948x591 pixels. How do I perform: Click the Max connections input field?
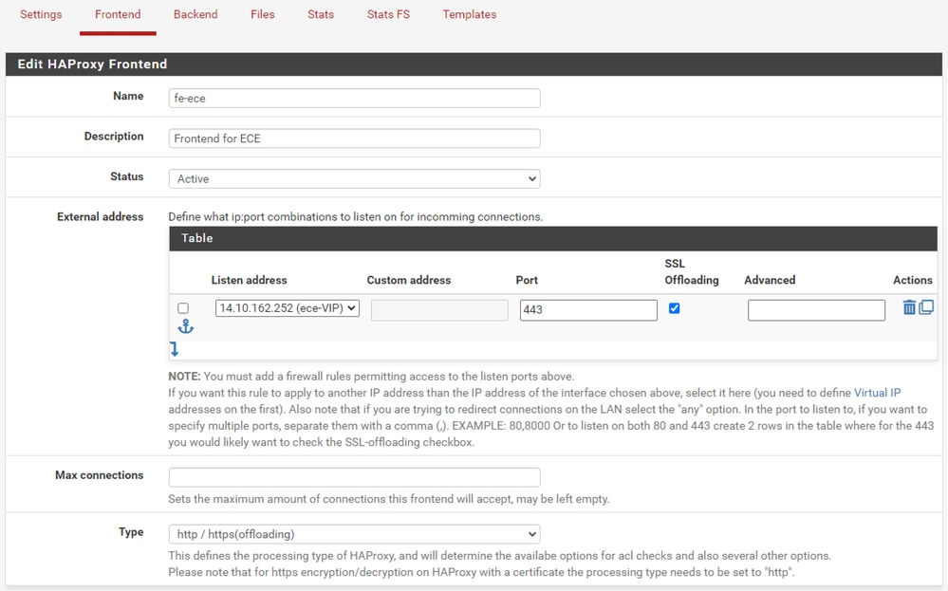pyautogui.click(x=354, y=477)
